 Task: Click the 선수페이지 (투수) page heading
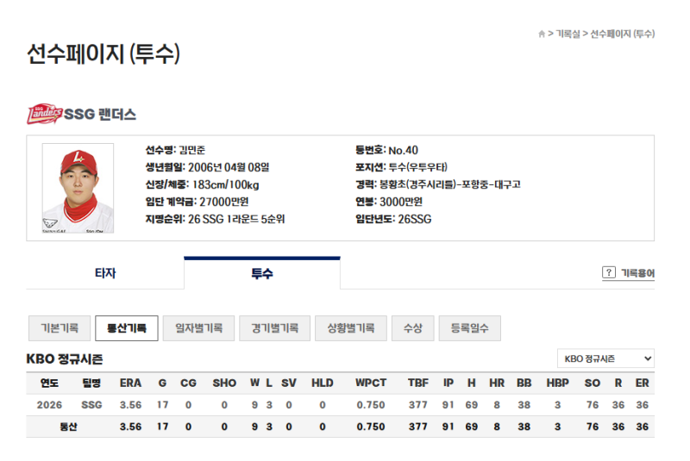point(103,54)
